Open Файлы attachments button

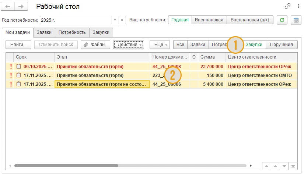point(95,45)
